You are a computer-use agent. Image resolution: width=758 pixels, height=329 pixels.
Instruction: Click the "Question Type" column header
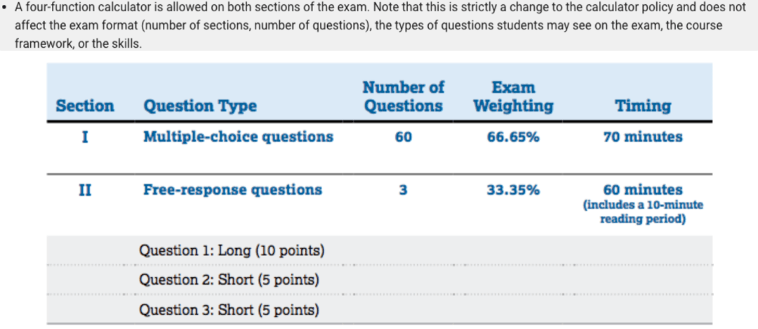click(200, 107)
